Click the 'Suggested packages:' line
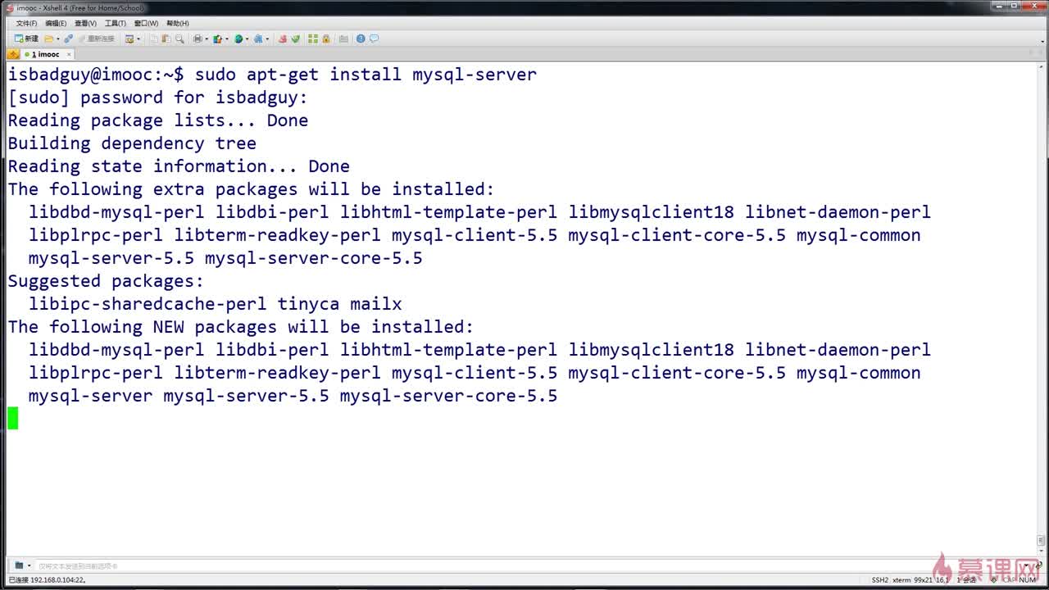 pos(106,281)
